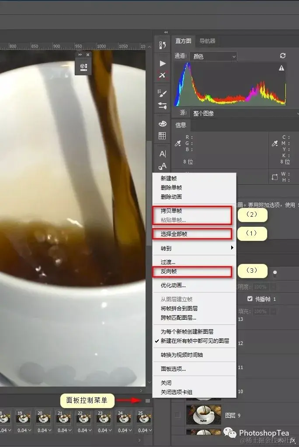Click the Actions play icon
This screenshot has width=299, height=447.
[163, 63]
